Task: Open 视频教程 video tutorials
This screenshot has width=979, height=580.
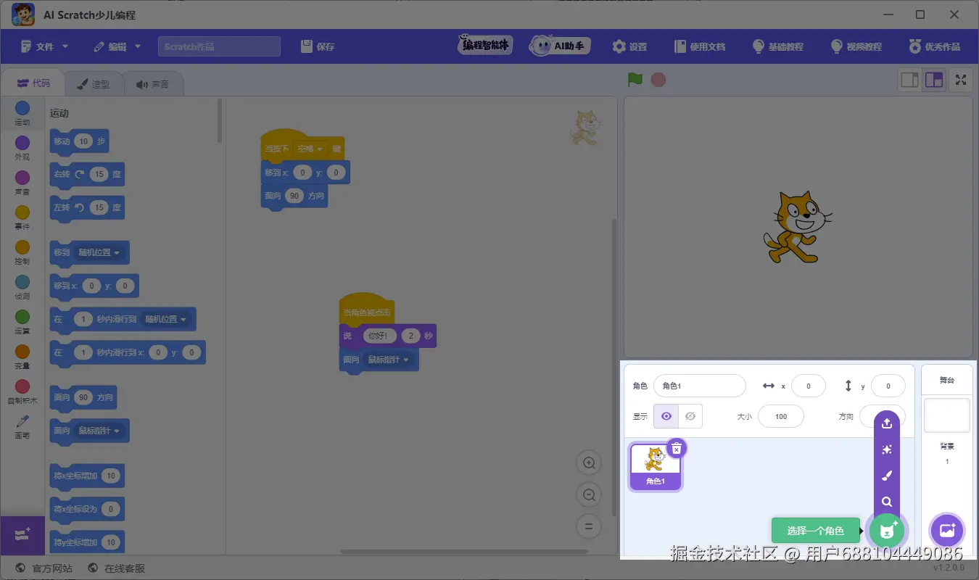Action: pos(856,46)
